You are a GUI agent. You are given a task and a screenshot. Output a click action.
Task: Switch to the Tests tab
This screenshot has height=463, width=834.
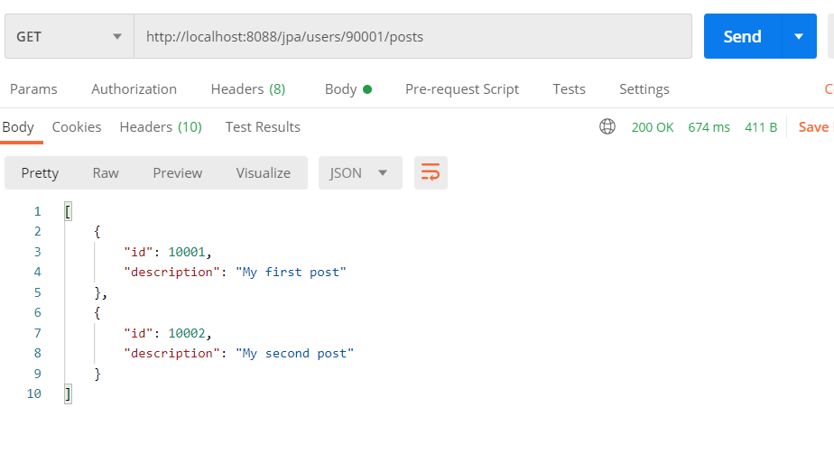569,88
